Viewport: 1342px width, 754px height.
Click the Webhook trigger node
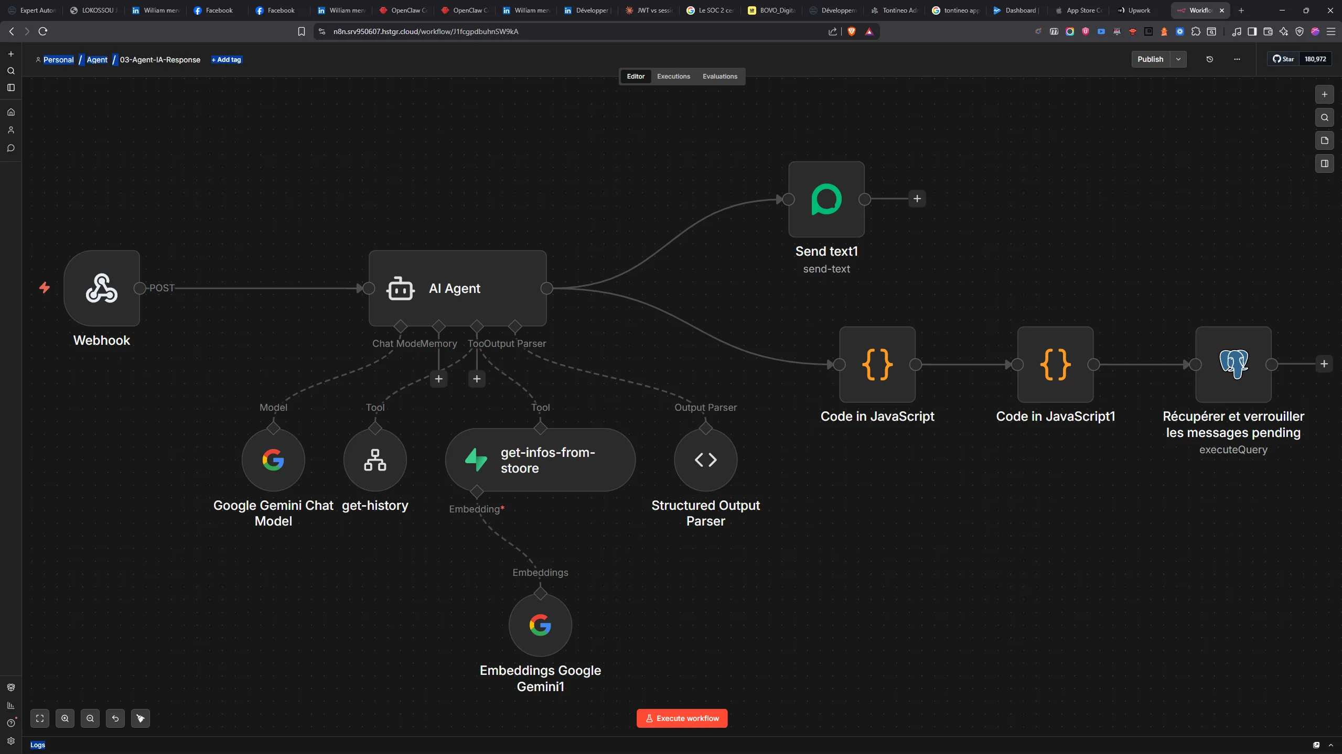click(x=102, y=288)
